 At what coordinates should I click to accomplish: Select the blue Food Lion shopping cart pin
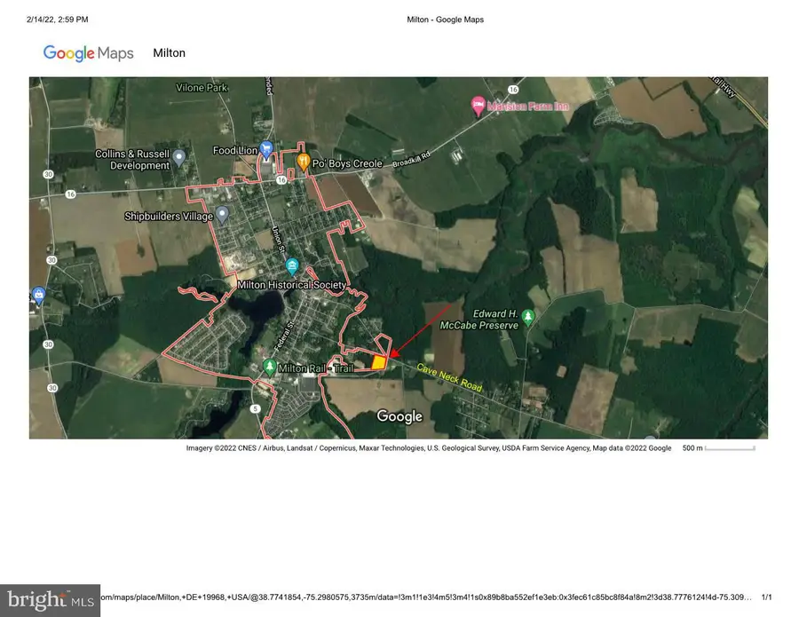265,149
